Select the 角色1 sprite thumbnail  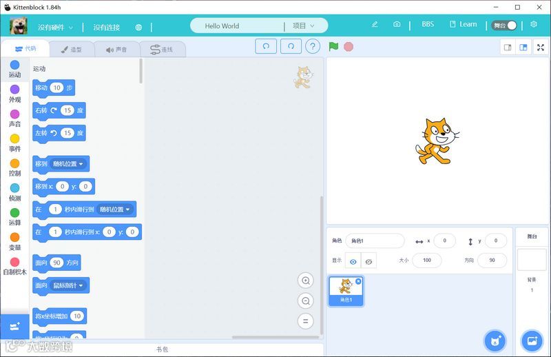point(346,291)
